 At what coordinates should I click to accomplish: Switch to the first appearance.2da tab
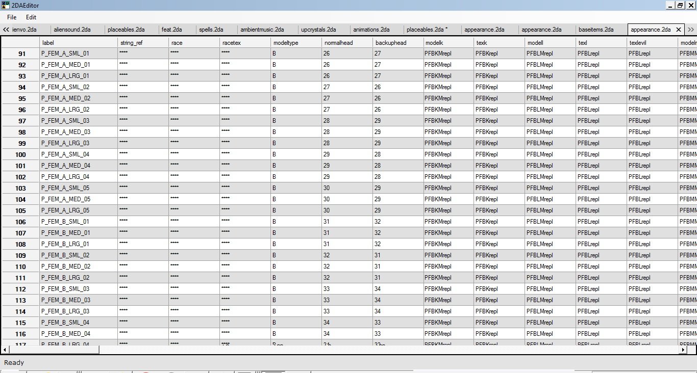[x=484, y=30]
